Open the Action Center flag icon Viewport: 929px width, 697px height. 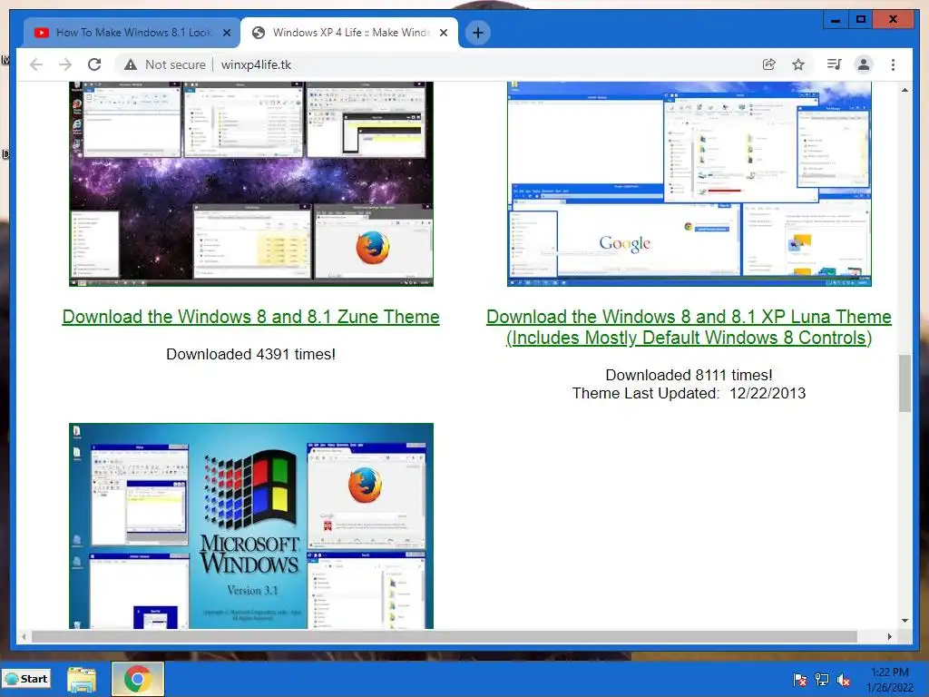coord(800,679)
